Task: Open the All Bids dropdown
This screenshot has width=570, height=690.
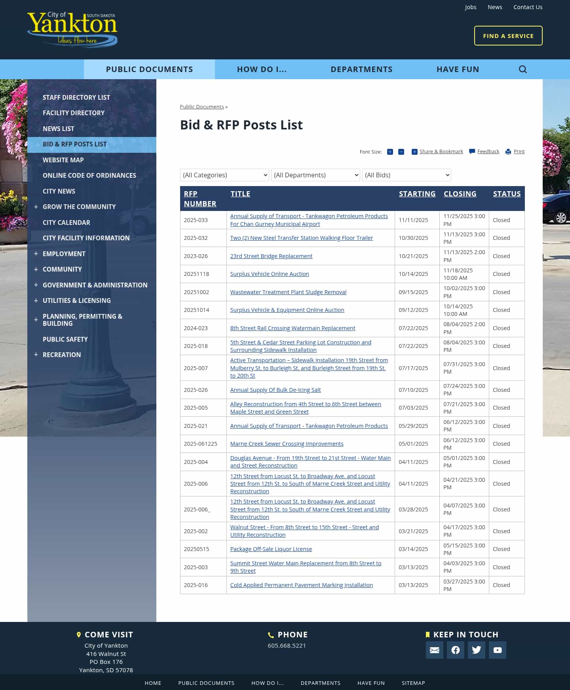Action: click(x=407, y=175)
